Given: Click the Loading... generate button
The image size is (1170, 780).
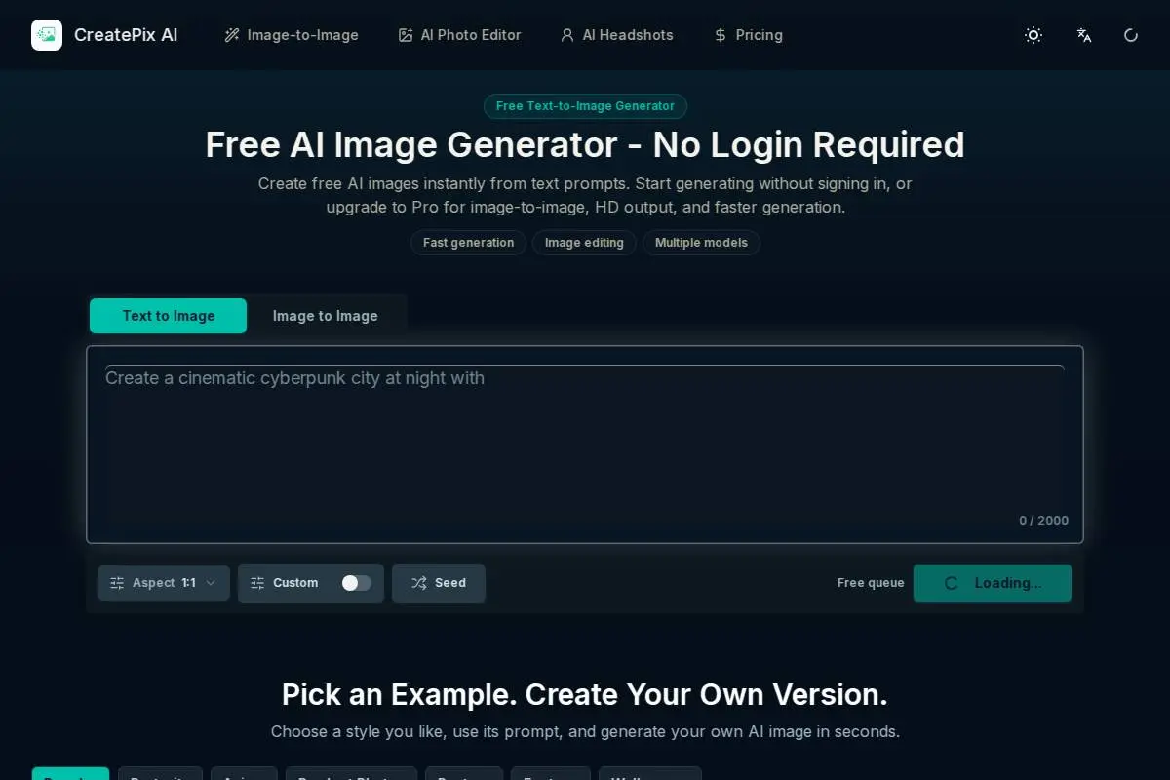Looking at the screenshot, I should coord(993,583).
